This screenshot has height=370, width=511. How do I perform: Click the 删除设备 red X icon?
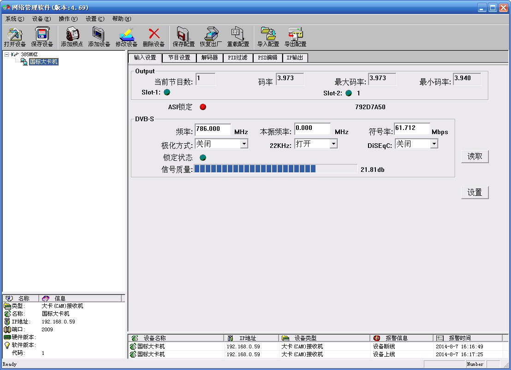(154, 34)
